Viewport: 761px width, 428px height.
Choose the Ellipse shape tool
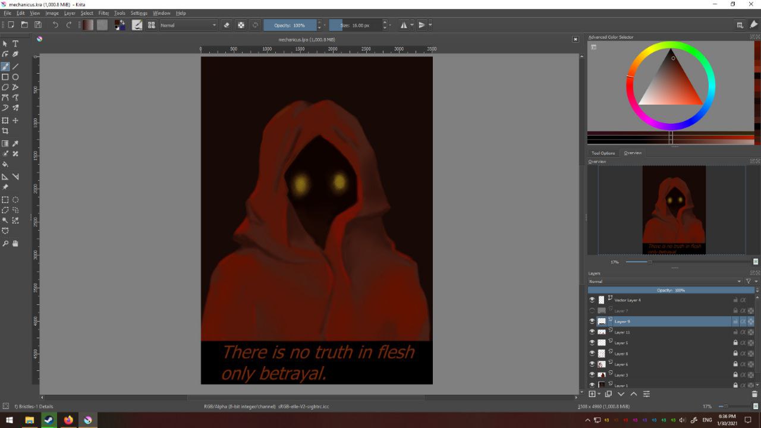click(15, 77)
